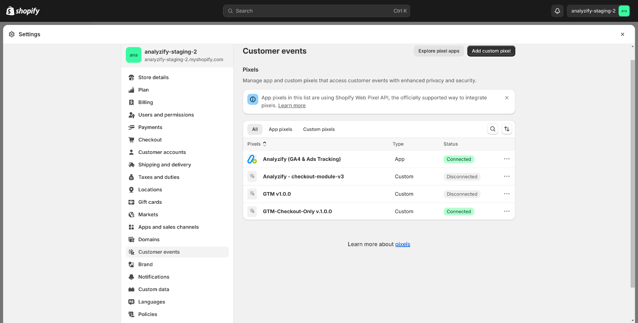Switch to the Custom pixels tab

[x=319, y=129]
